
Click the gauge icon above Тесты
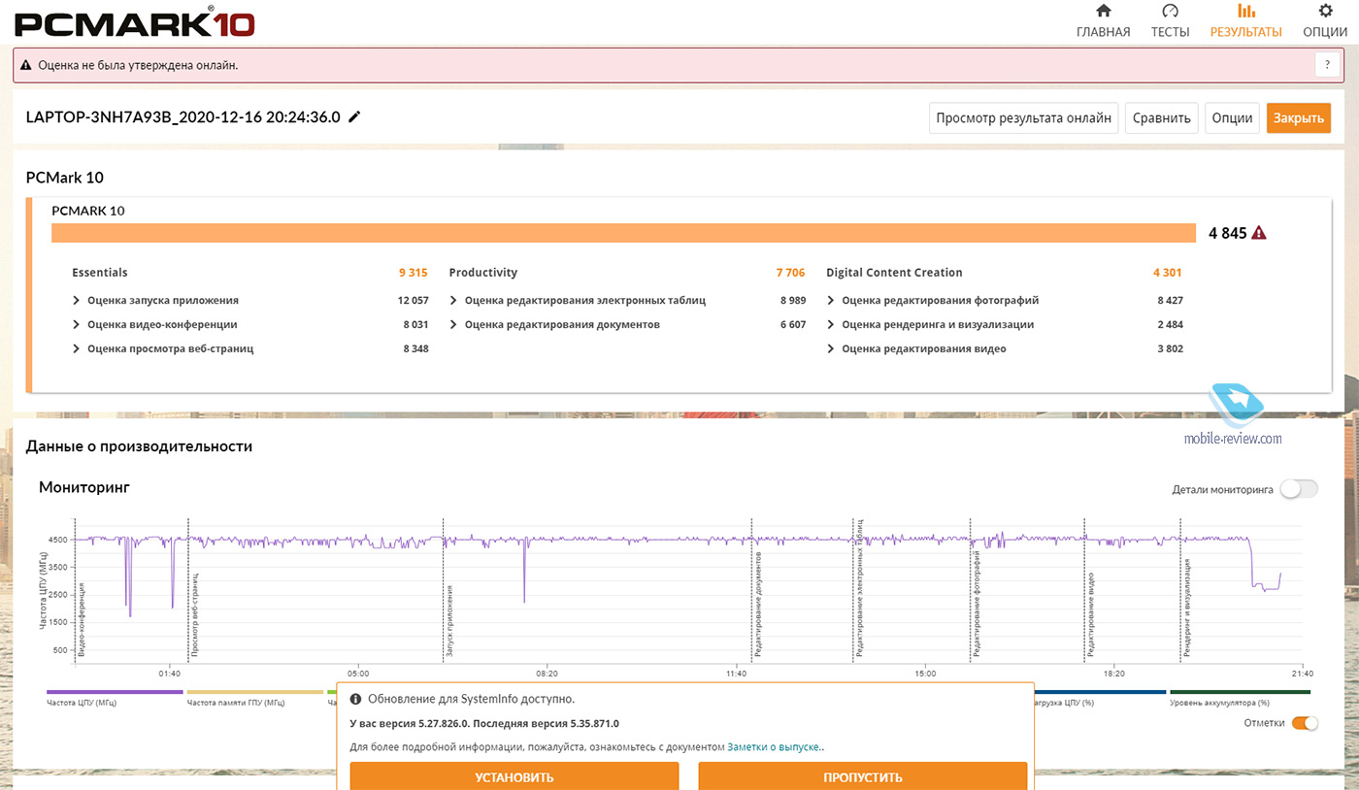coord(1170,12)
